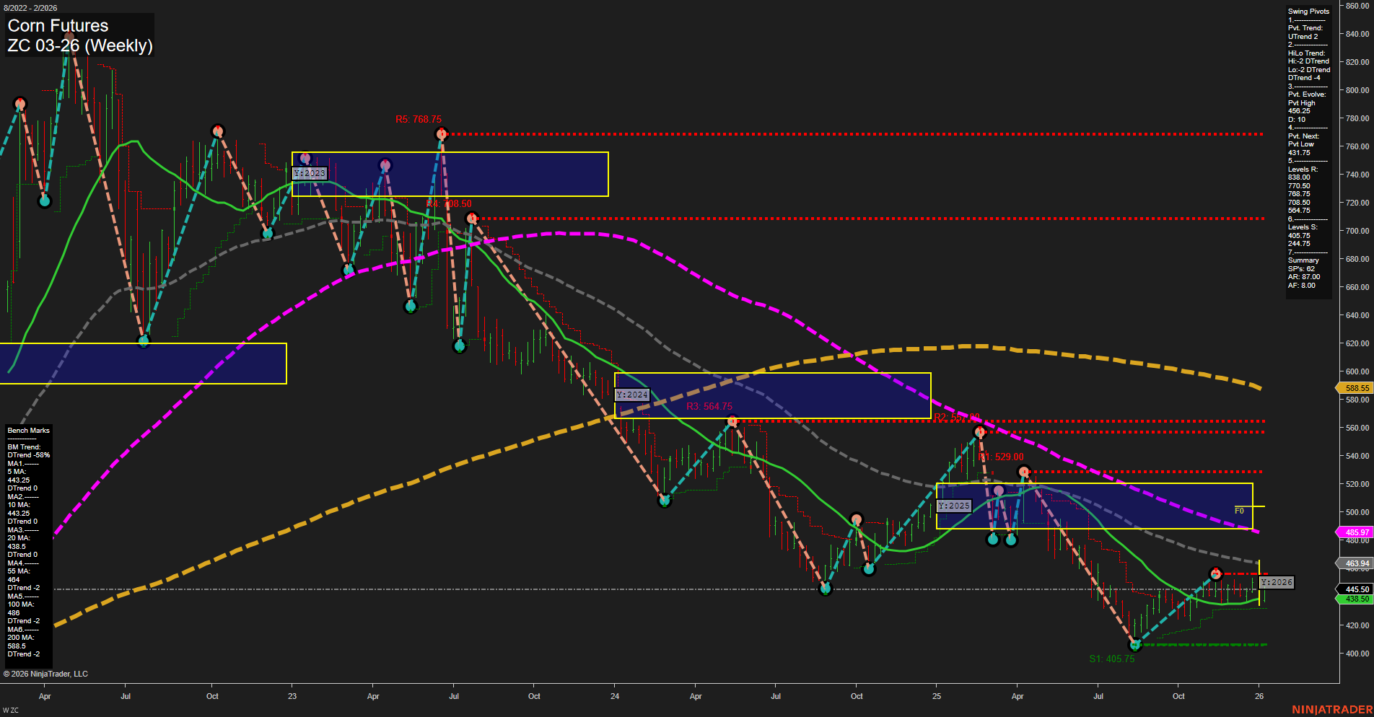Select the gold 200 MA dashed curve
The height and width of the screenshot is (717, 1374).
pyautogui.click(x=974, y=345)
